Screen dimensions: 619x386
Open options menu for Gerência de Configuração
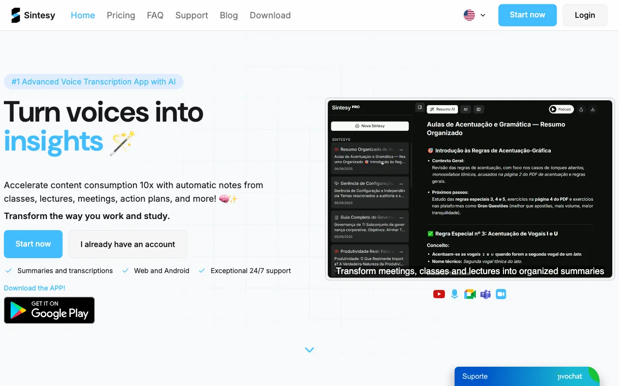401,184
